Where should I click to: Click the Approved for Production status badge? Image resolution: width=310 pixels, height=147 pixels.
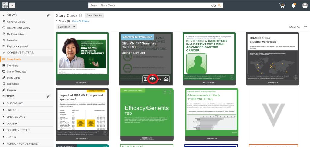pos(138,37)
